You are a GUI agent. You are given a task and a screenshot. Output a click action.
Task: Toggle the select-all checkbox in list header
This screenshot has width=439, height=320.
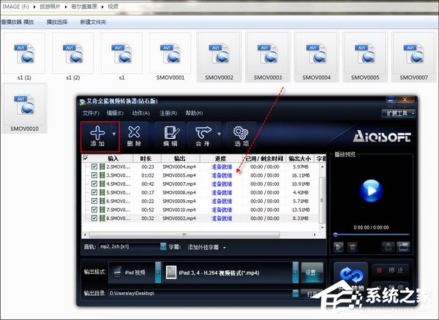[x=85, y=158]
